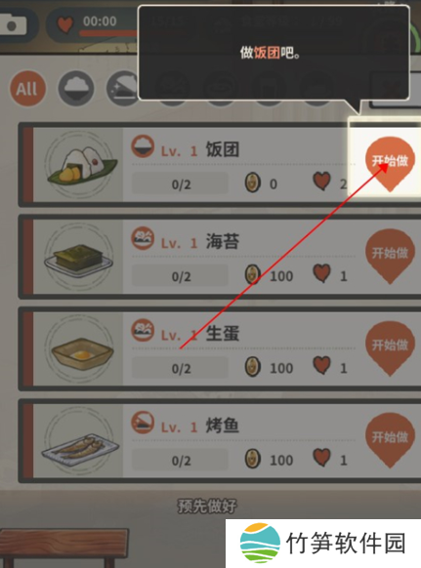Select the All category filter

[x=27, y=89]
